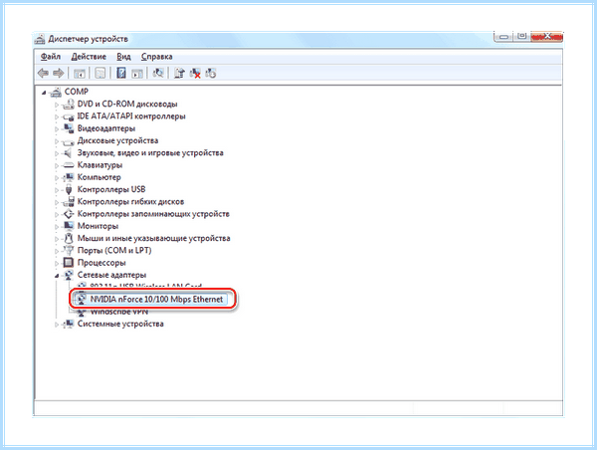Minimize the Диспетчер устройств window

pos(503,37)
